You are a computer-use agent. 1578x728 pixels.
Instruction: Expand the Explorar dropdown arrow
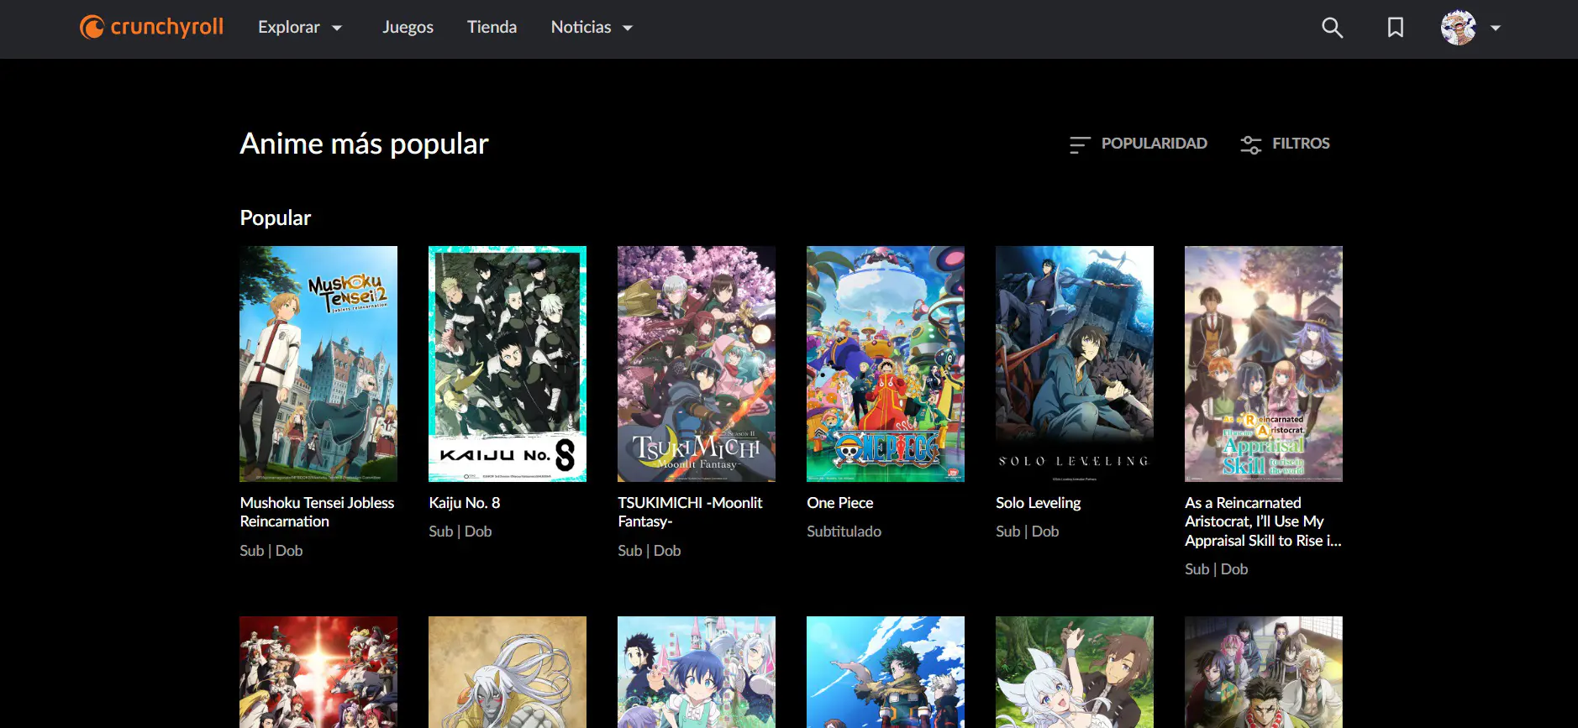click(x=337, y=28)
